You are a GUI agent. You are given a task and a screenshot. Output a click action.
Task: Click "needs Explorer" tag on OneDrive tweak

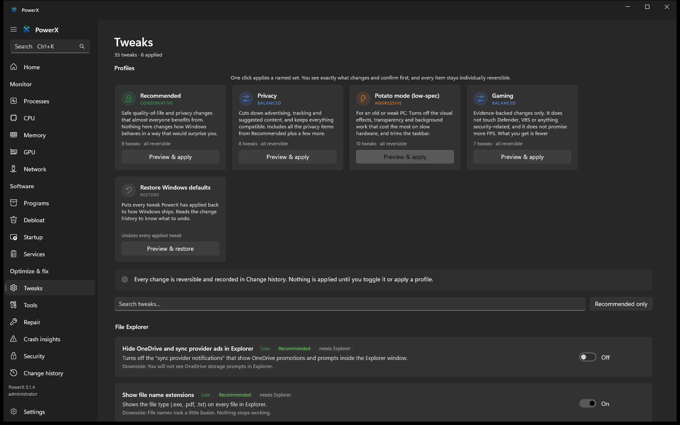[x=335, y=348]
